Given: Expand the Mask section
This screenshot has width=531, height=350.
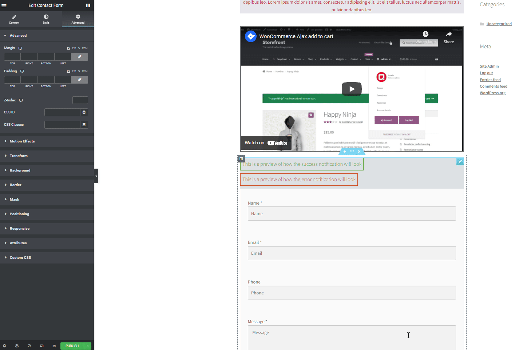Looking at the screenshot, I should click(47, 200).
